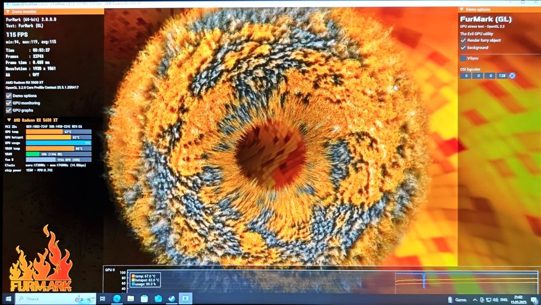This screenshot has width=541, height=305.
Task: Click the graph legend temp 67.0 °C
Action: [143, 276]
